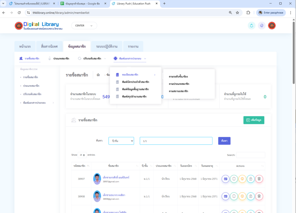Viewport: 296px width, 213px height.
Task: Click the globe icon in header
Action: [262, 26]
